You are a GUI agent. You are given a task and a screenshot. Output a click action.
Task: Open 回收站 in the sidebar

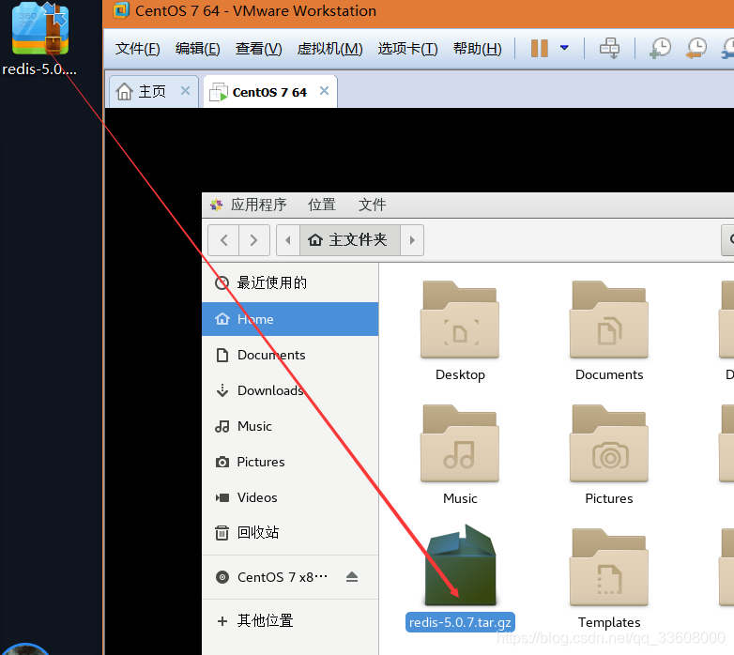pyautogui.click(x=290, y=532)
